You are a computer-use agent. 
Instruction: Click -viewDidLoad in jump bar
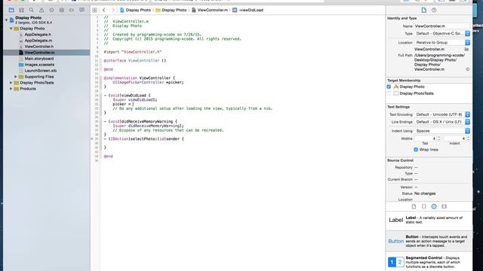[x=248, y=10]
